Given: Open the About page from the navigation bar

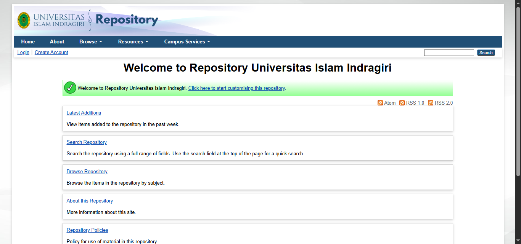Looking at the screenshot, I should click(x=57, y=41).
